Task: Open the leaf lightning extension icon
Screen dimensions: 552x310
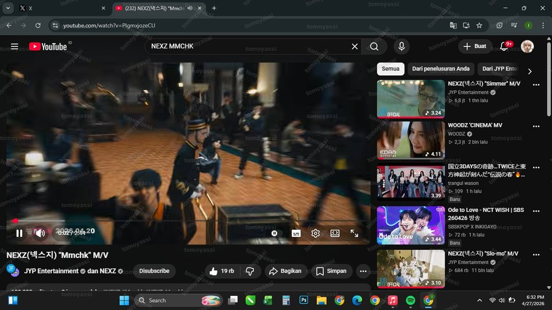Action: point(499,25)
